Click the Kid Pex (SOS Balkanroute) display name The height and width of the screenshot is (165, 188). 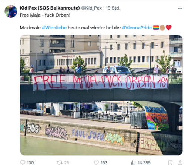point(50,8)
